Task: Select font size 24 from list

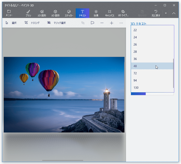Action: click(x=152, y=37)
